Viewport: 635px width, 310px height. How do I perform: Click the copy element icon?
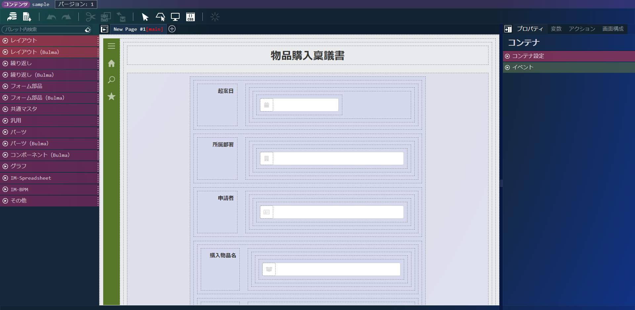click(x=106, y=17)
